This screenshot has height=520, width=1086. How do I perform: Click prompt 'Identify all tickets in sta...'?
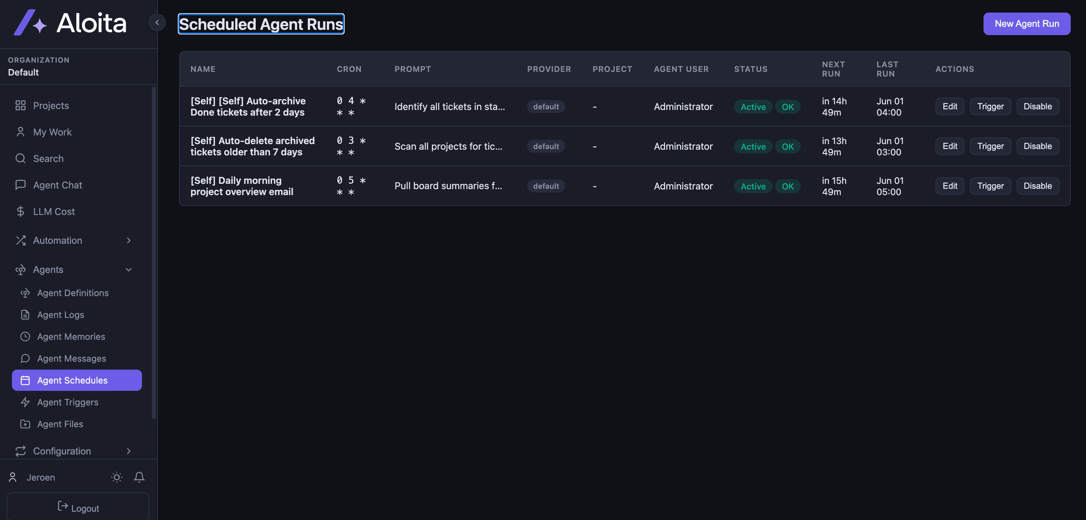coord(449,107)
